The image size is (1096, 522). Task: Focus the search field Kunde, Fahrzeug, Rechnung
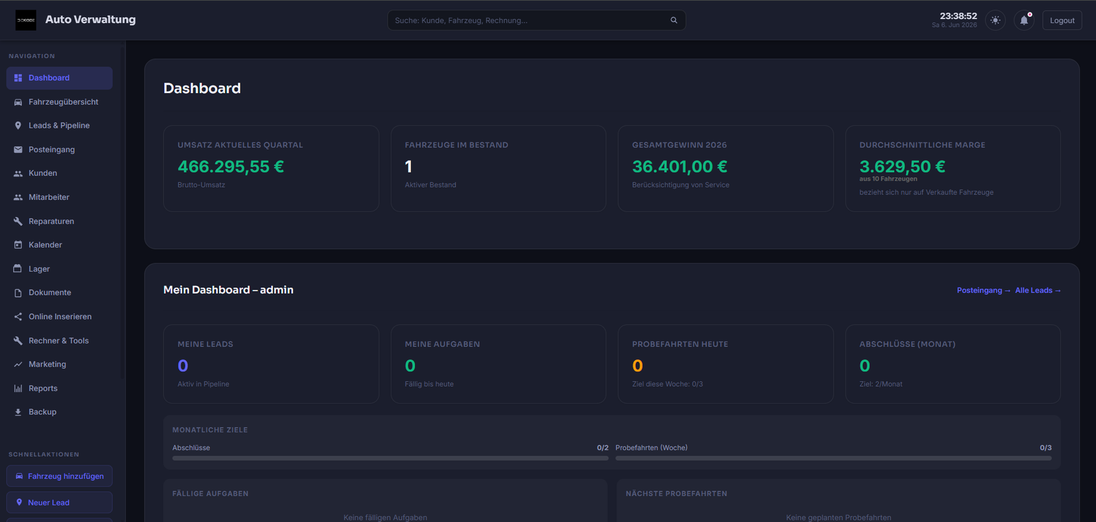pos(536,21)
